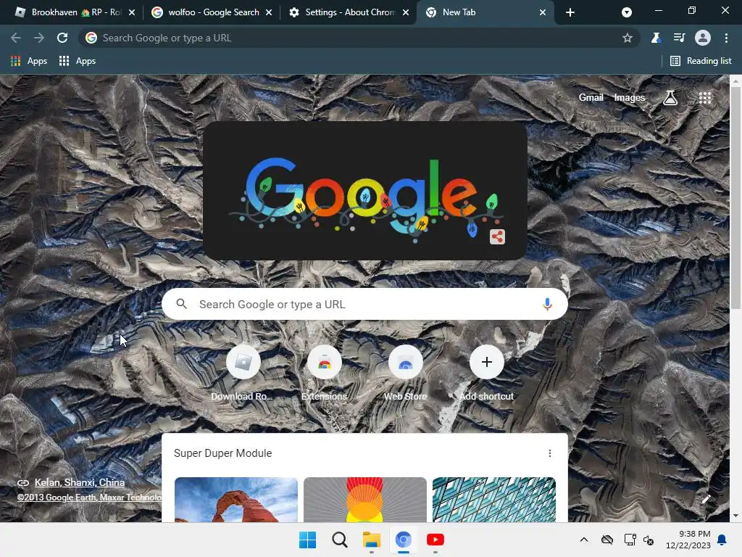Open the Reading list panel
Screen dimensions: 742x557
[x=701, y=61]
